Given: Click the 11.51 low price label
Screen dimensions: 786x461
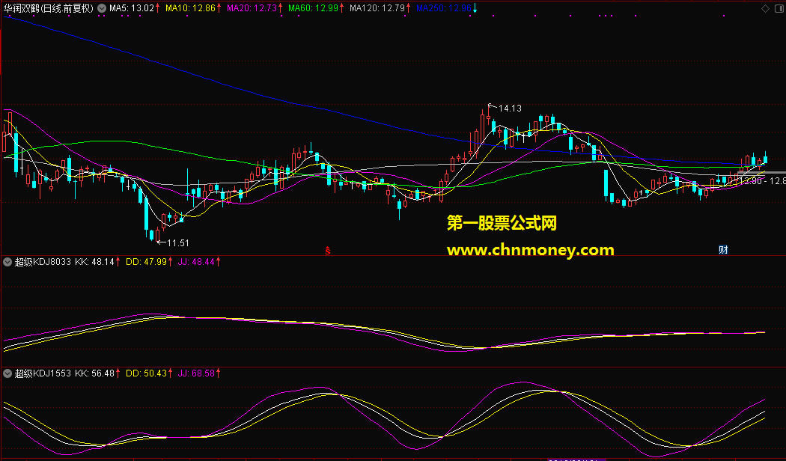Looking at the screenshot, I should click(178, 243).
